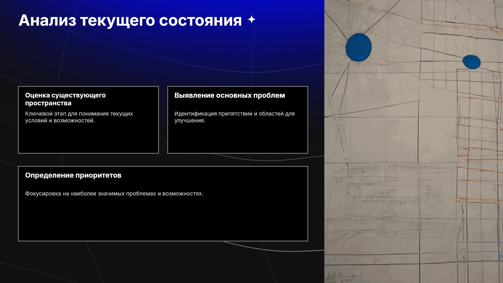Click the small blue oval in the sketch image
This screenshot has height=283, width=503.
tap(471, 62)
